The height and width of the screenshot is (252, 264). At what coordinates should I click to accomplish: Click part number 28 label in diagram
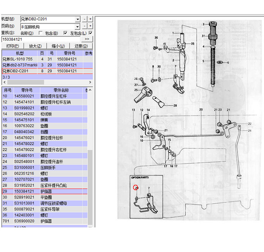[175, 105]
